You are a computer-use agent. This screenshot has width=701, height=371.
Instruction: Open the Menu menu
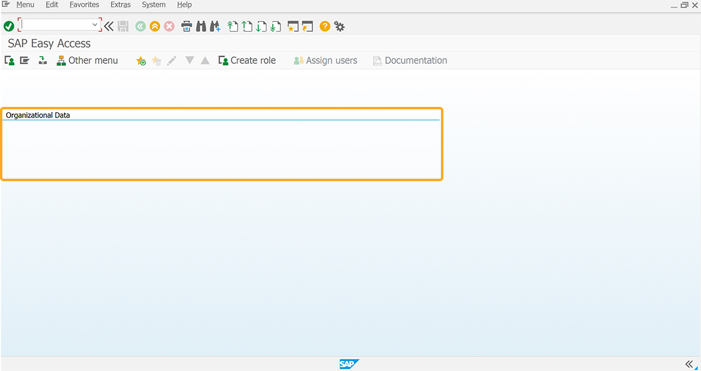[25, 5]
